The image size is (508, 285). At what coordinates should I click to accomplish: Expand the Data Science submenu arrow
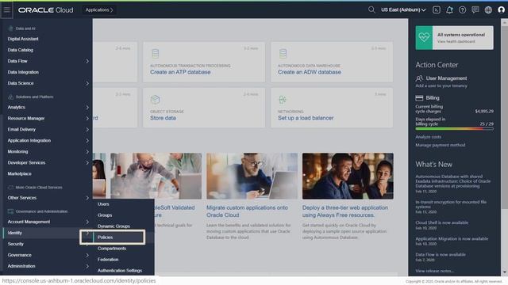tap(87, 83)
